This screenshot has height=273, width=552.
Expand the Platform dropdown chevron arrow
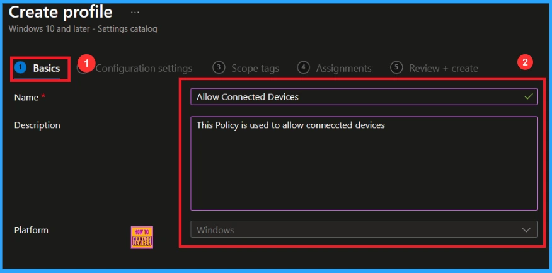click(x=527, y=230)
